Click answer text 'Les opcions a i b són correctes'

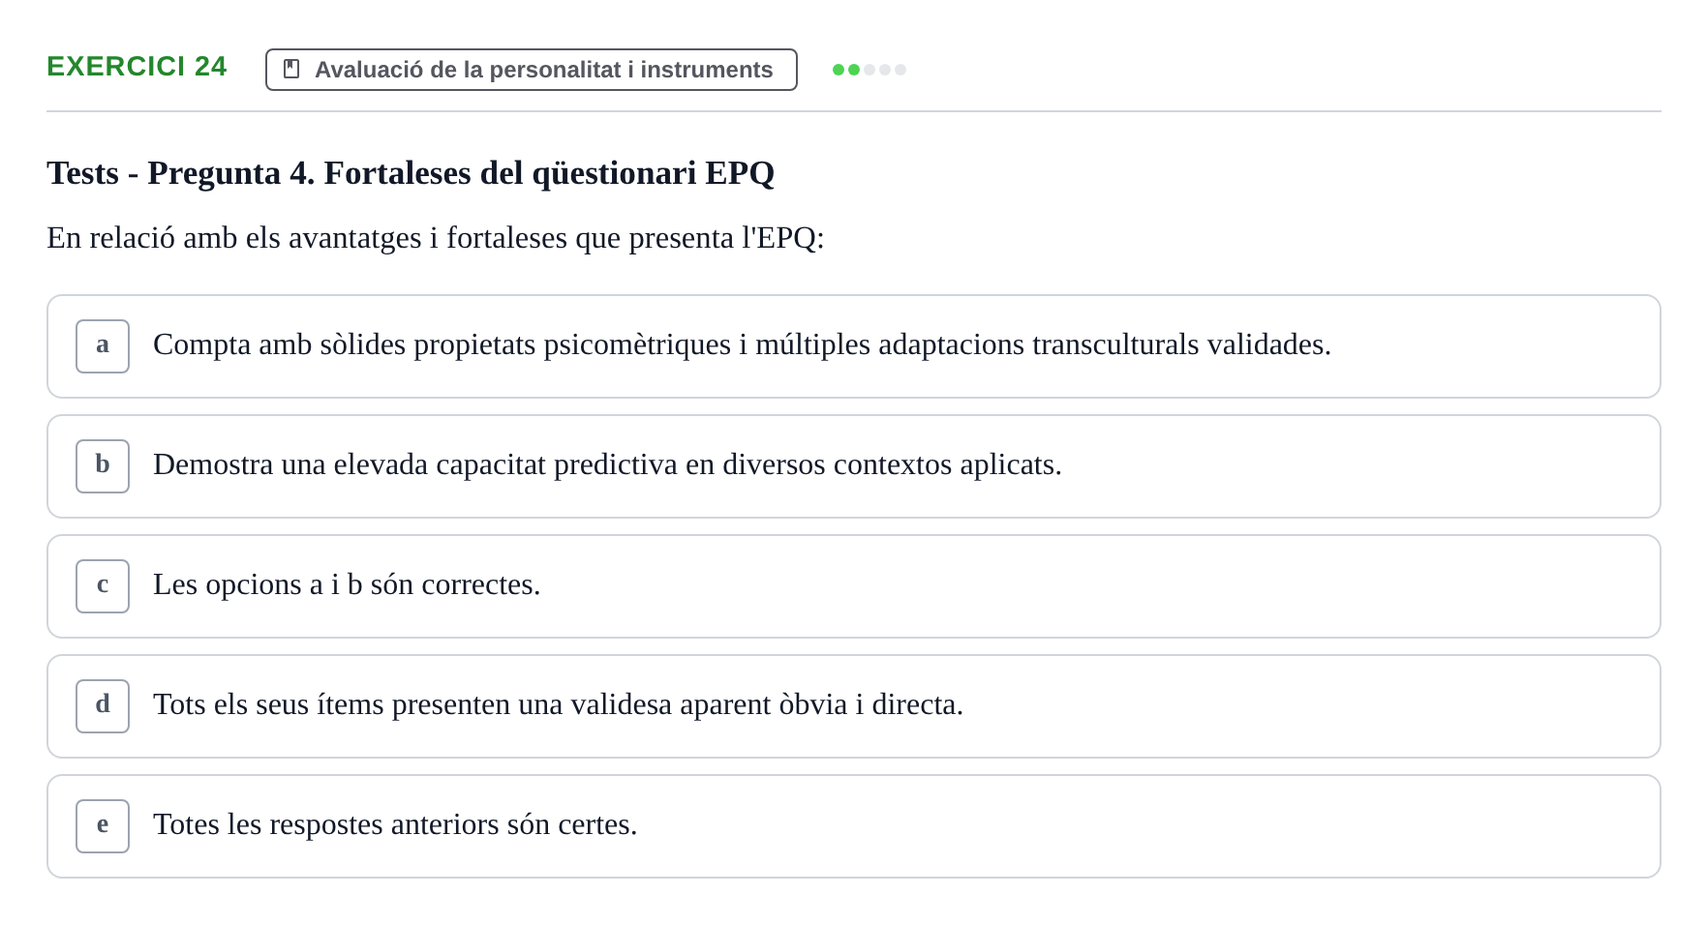tap(347, 584)
